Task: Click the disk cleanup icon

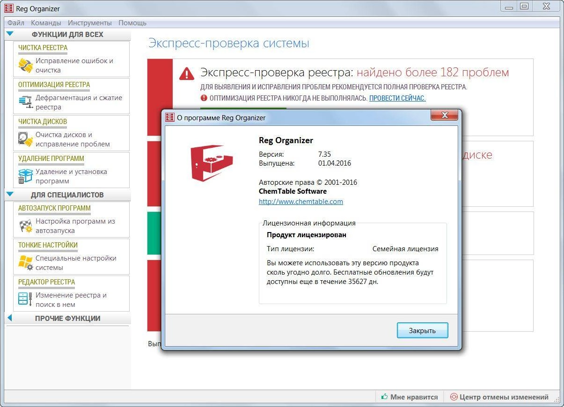Action: tap(25, 139)
